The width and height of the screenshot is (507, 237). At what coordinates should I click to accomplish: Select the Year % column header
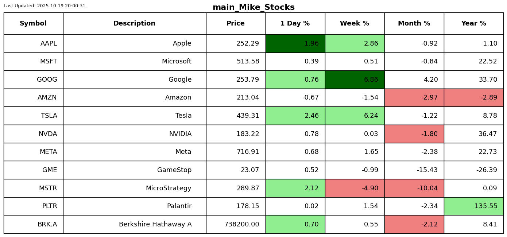tap(473, 24)
